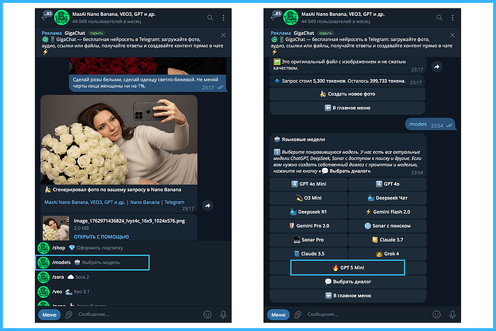This screenshot has height=331, width=496.
Task: Click скрыть label in the right chat ad
Action: [x=326, y=33]
